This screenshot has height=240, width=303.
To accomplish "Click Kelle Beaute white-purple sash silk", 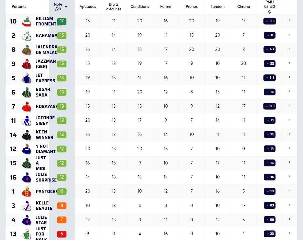I will pos(27,206).
